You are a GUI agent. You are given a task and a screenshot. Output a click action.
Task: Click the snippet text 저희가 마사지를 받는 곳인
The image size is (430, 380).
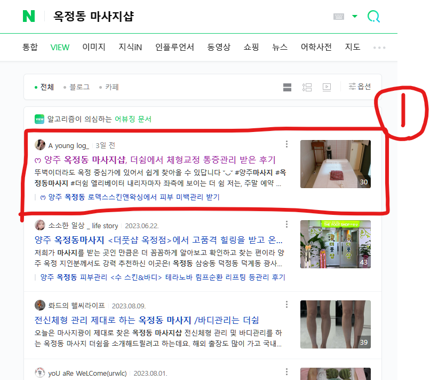[x=159, y=258]
